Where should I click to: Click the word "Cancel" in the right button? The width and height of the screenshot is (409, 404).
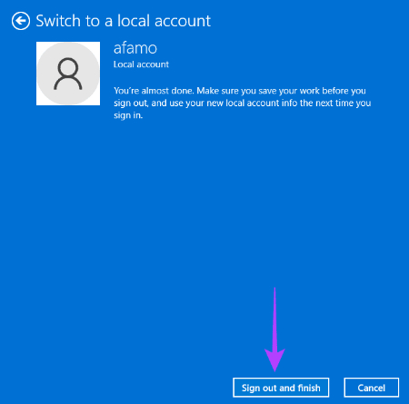[x=372, y=388]
